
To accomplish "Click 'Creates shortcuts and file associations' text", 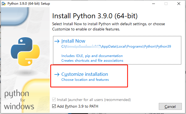I will point(92,60).
